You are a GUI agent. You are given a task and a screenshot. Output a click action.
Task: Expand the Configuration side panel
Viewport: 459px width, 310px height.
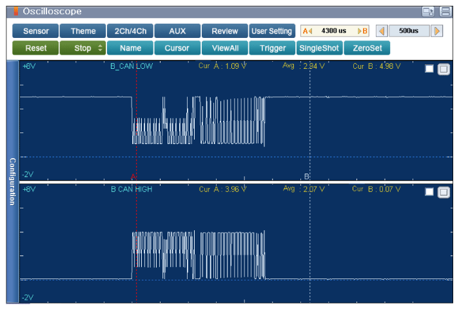13,182
